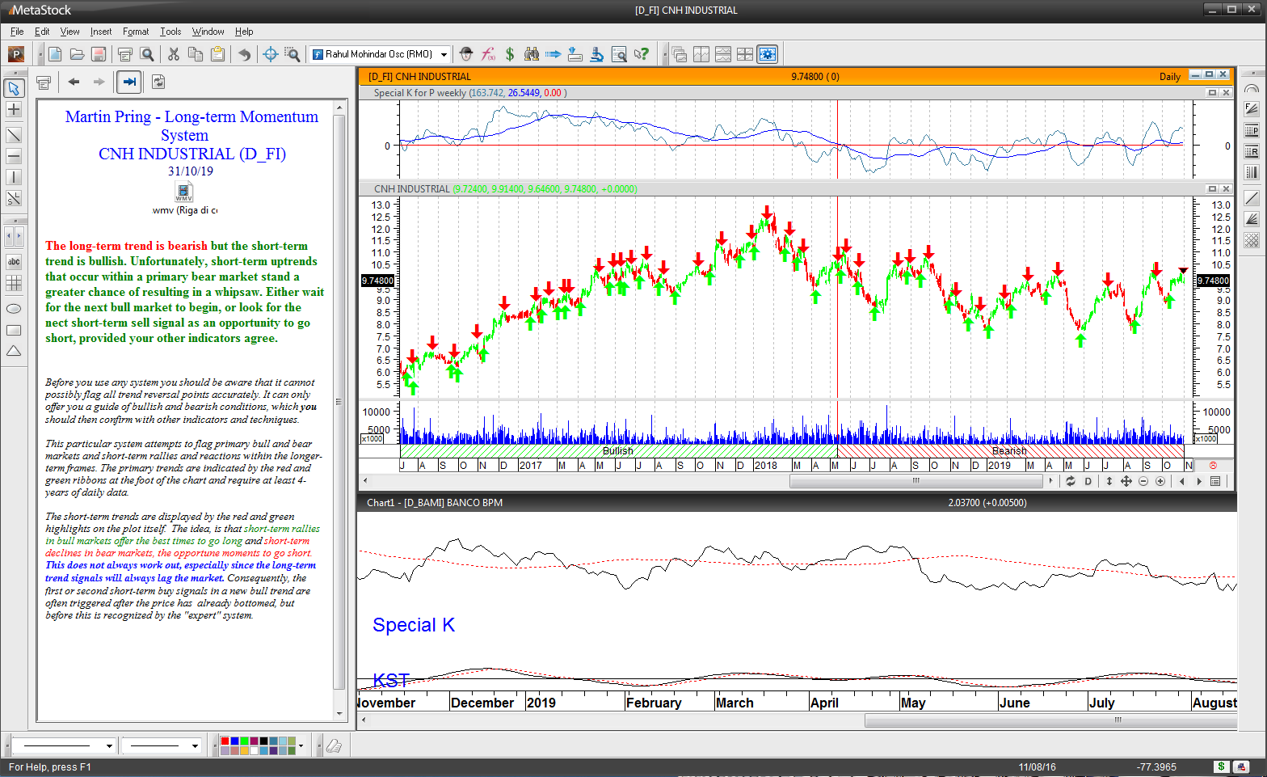Open the Insert menu
The height and width of the screenshot is (777, 1267).
click(x=101, y=32)
